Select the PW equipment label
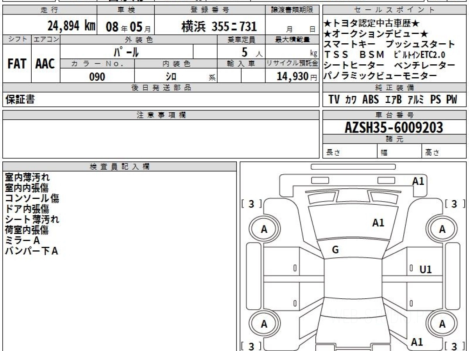 tap(451, 100)
